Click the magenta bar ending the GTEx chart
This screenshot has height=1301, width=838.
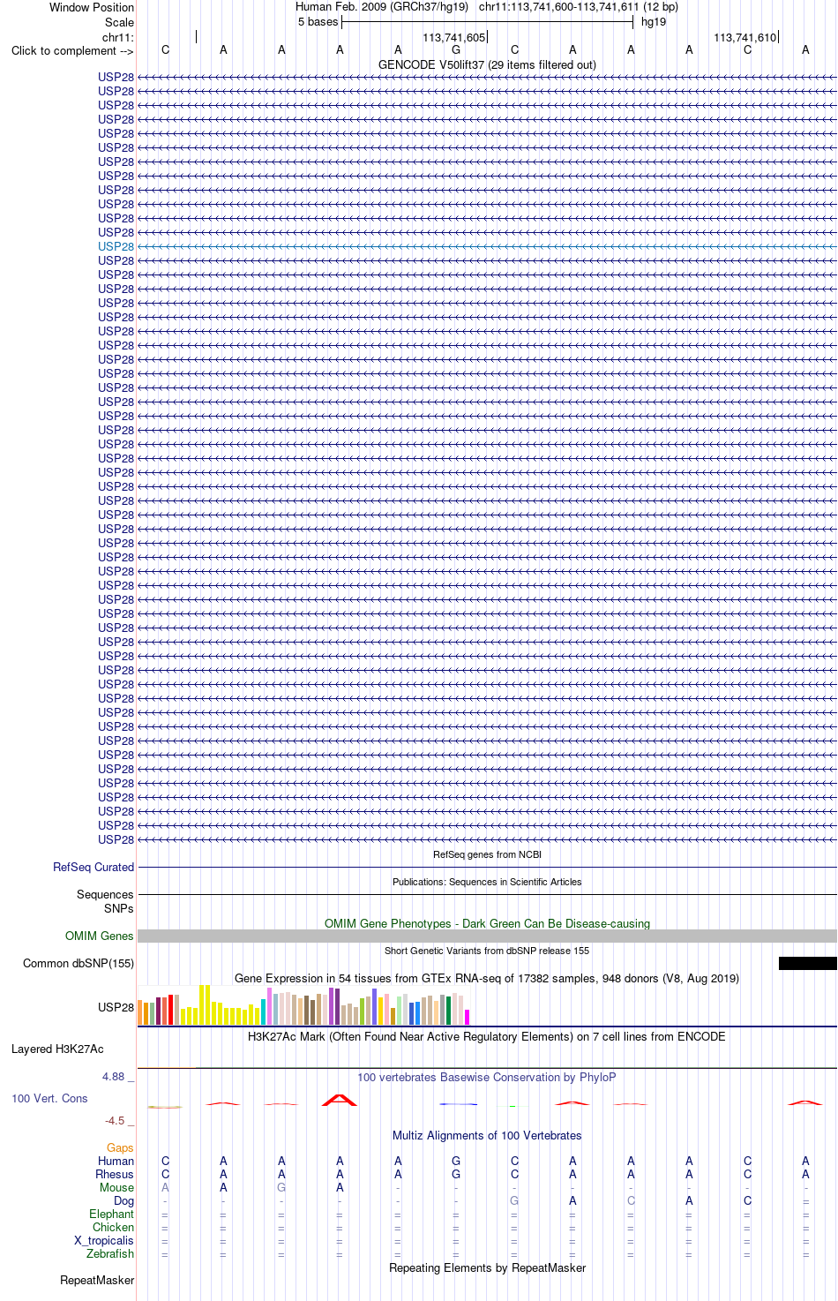click(468, 1017)
